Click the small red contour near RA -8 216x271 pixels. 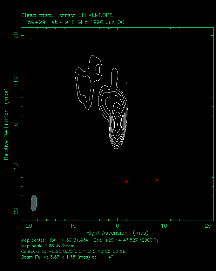pyautogui.click(x=155, y=181)
